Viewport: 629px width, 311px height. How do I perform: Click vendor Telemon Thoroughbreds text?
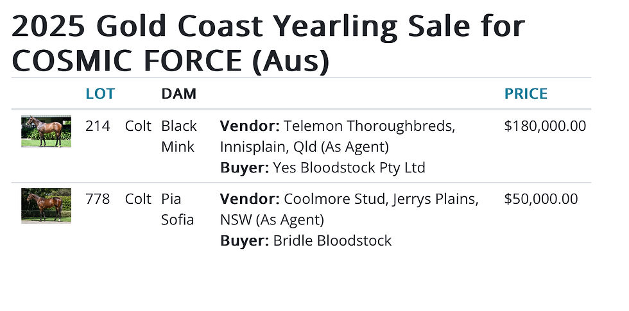(368, 126)
